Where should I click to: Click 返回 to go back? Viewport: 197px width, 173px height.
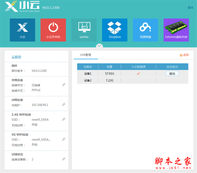pyautogui.click(x=184, y=55)
